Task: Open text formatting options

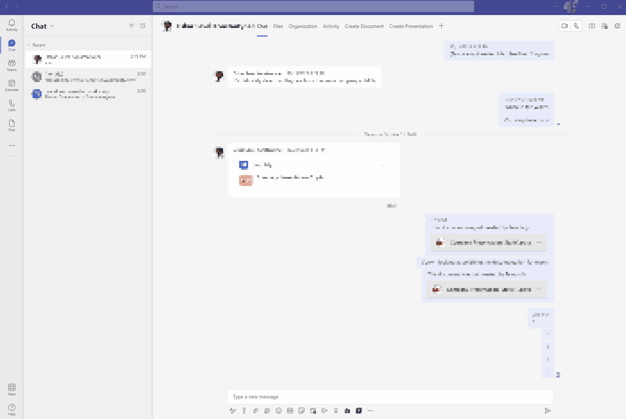Action: (233, 411)
